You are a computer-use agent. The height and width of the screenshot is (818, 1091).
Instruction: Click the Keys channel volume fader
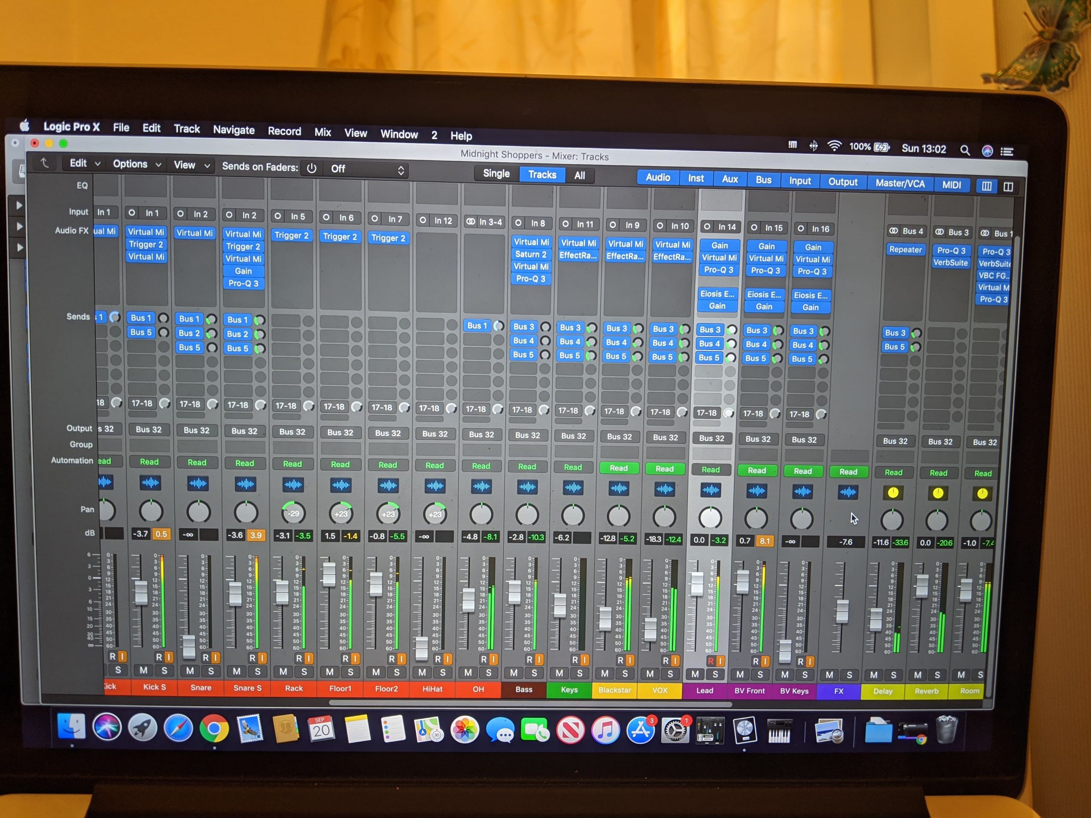(560, 605)
